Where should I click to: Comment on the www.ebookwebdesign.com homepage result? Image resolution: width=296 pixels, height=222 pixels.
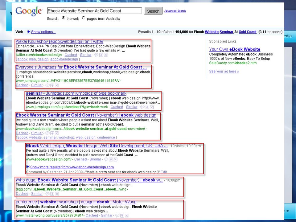point(106,159)
